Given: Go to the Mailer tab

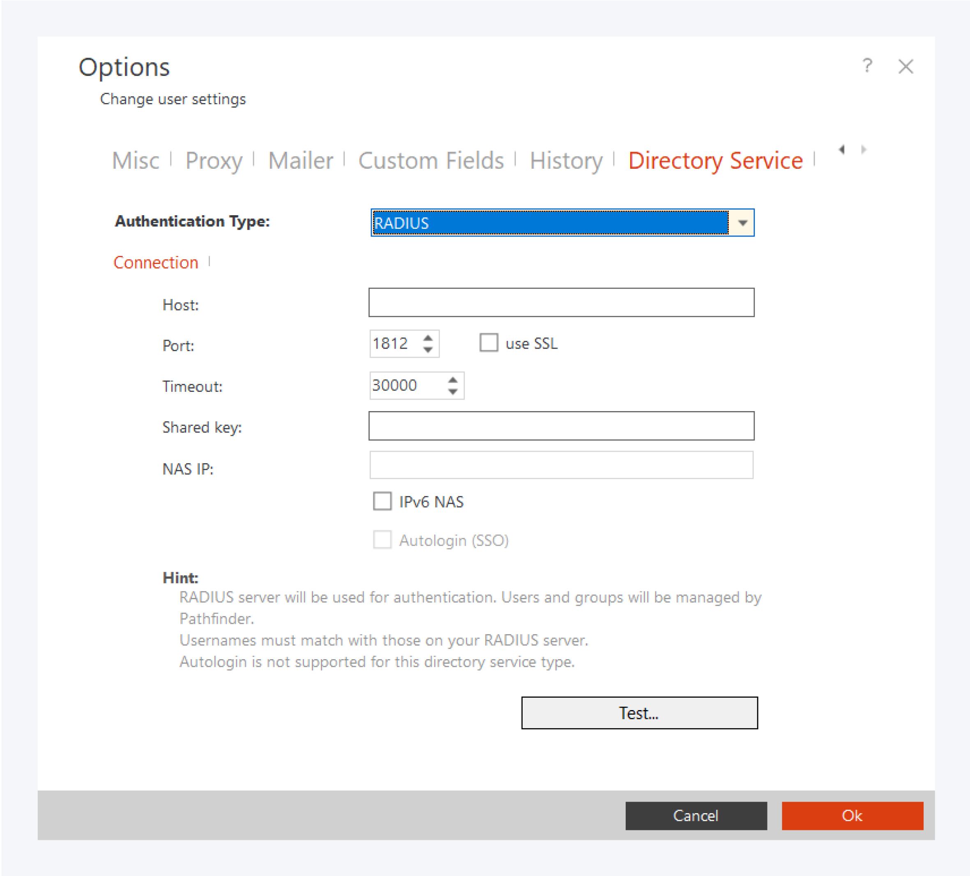Looking at the screenshot, I should 300,161.
